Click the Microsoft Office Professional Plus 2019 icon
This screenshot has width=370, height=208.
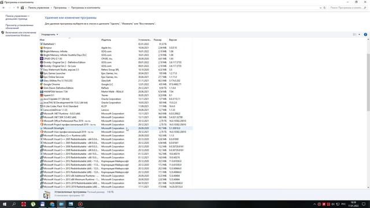tap(42, 121)
